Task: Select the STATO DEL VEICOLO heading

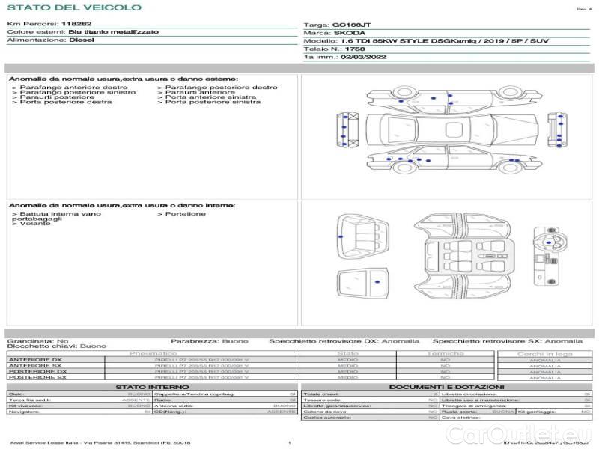Action: pyautogui.click(x=73, y=7)
